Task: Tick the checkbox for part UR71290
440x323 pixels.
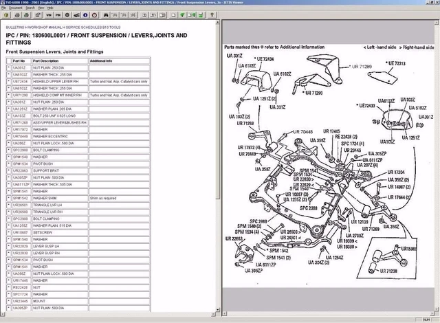Action: click(x=9, y=95)
